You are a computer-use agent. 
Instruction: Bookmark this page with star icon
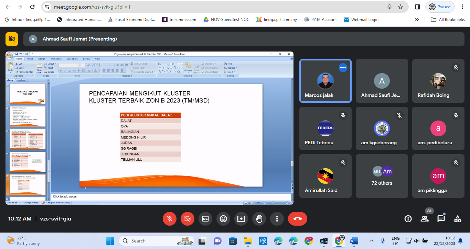400,7
